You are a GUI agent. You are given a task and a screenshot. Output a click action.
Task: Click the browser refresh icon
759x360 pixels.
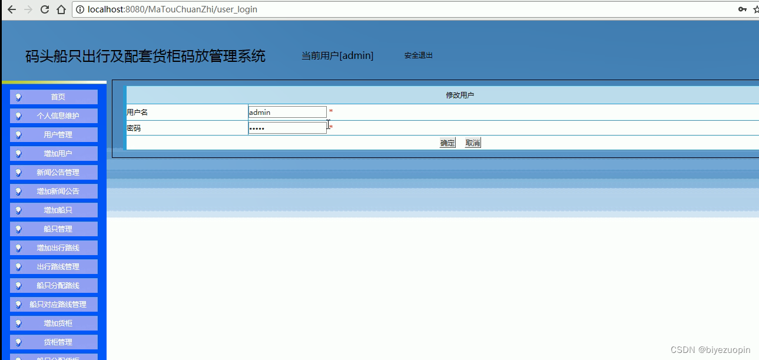44,9
